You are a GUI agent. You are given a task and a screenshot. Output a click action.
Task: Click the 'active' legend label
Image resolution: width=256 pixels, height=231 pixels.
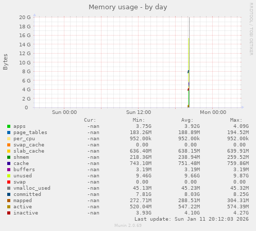point(23,207)
